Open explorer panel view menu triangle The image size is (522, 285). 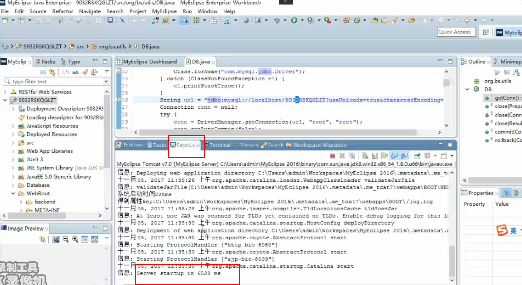point(107,72)
